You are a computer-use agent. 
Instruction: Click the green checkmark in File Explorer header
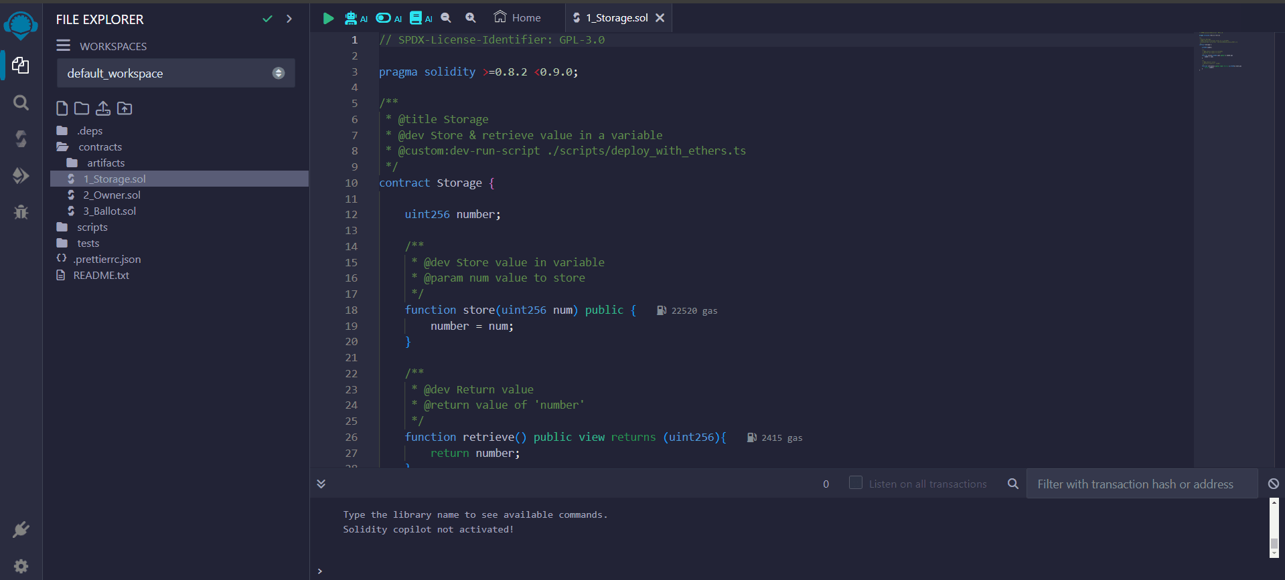pyautogui.click(x=267, y=19)
